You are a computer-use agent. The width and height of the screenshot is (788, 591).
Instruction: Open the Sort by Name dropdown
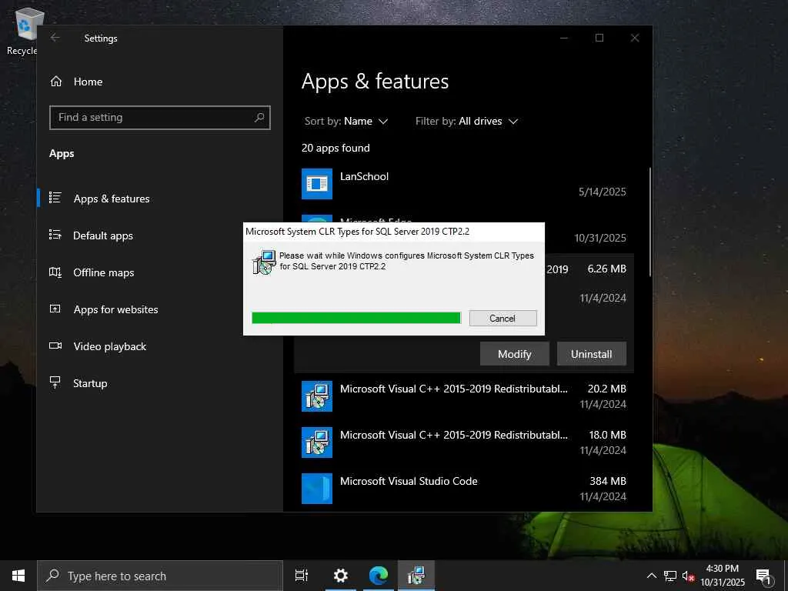click(346, 121)
